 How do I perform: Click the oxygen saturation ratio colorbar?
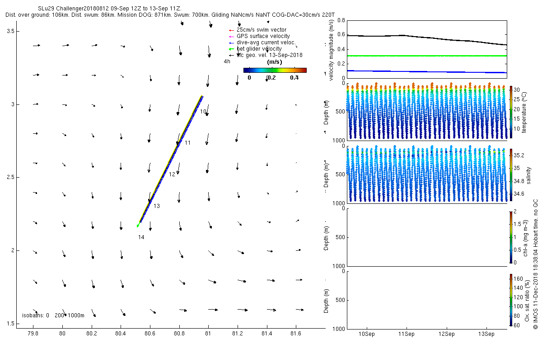[x=511, y=300]
